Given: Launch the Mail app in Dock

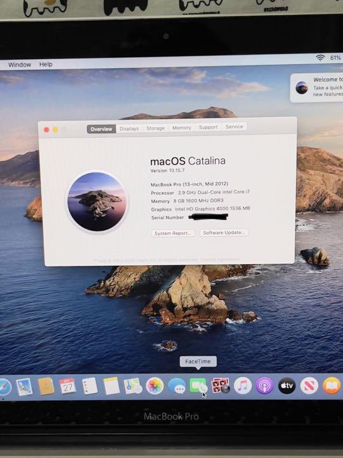Looking at the screenshot, I should point(25,387).
